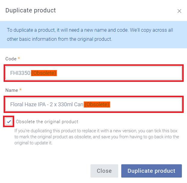Click the checkmark tick inside the checkbox
This screenshot has height=183, width=187.
coord(9,122)
